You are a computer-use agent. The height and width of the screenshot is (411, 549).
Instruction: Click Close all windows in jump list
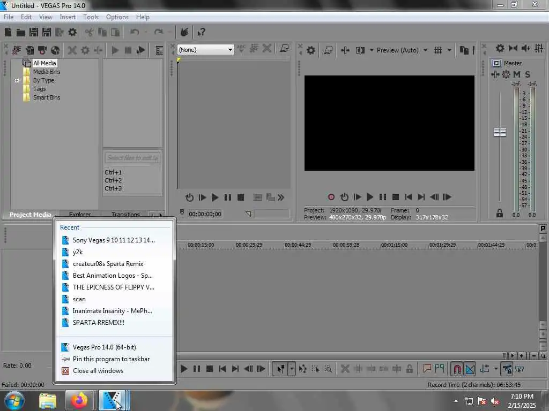(115, 371)
